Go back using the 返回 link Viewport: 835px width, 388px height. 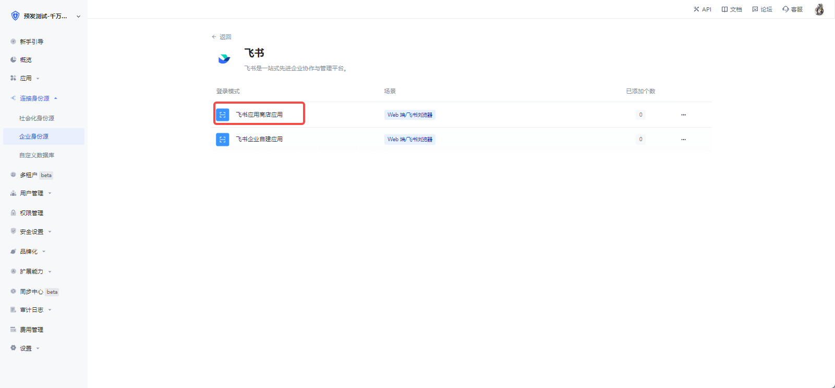(222, 37)
